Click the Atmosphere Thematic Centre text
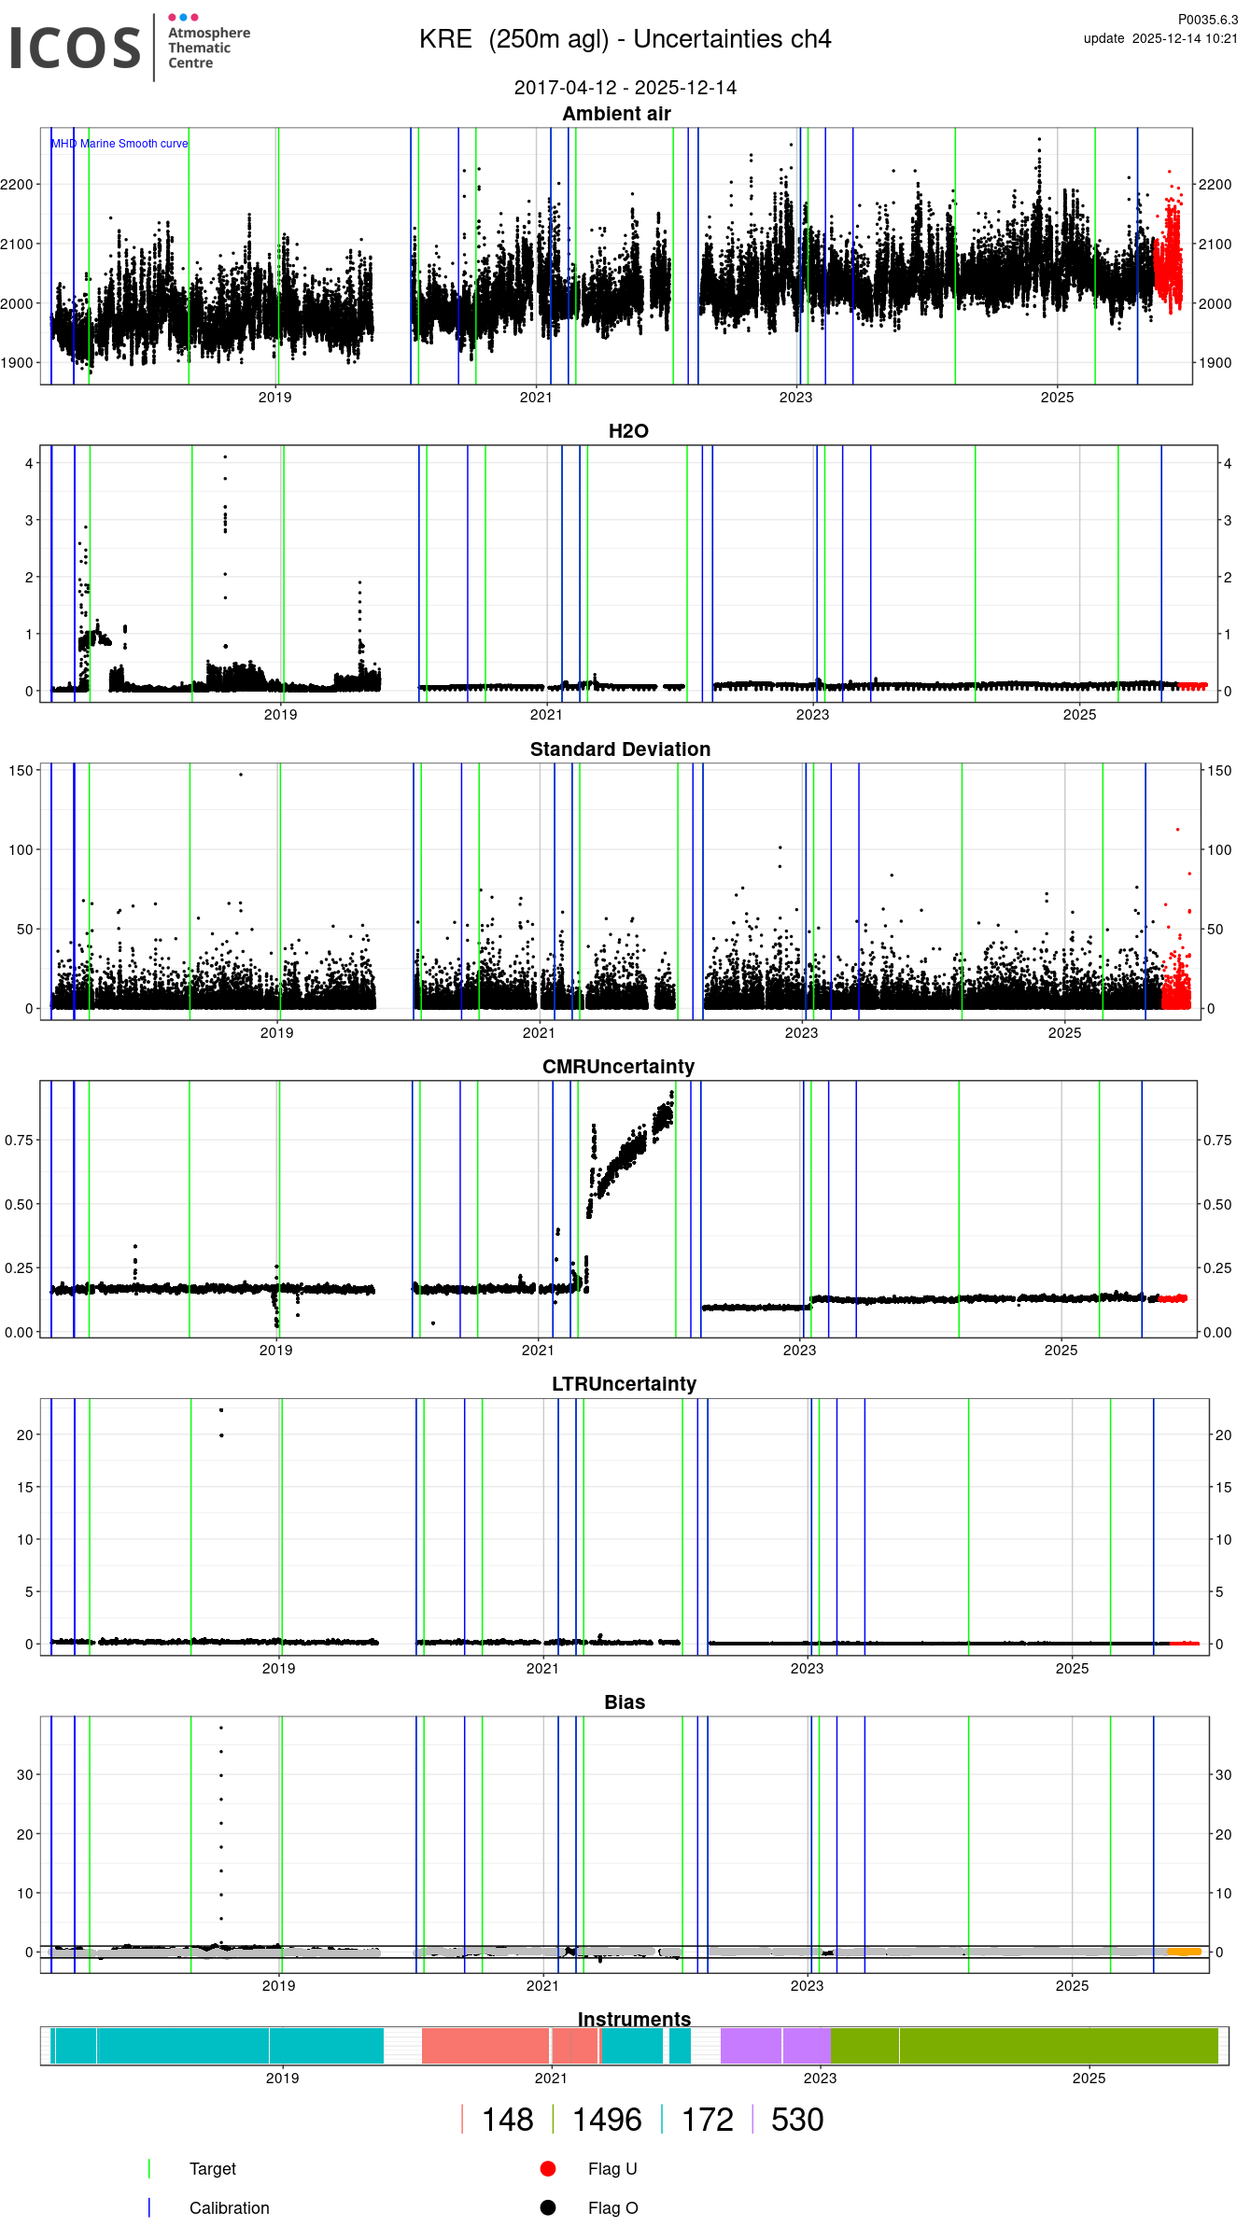The height and width of the screenshot is (2240, 1251). pyautogui.click(x=209, y=48)
